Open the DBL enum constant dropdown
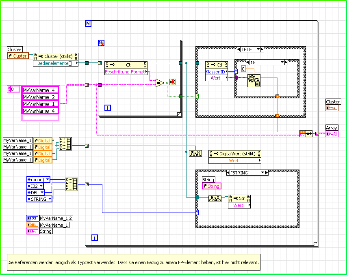The image size is (347, 275). (42, 192)
